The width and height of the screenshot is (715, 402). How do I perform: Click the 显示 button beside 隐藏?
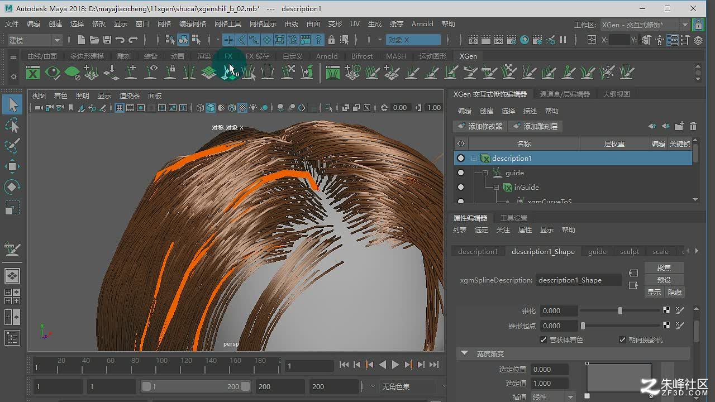(654, 292)
